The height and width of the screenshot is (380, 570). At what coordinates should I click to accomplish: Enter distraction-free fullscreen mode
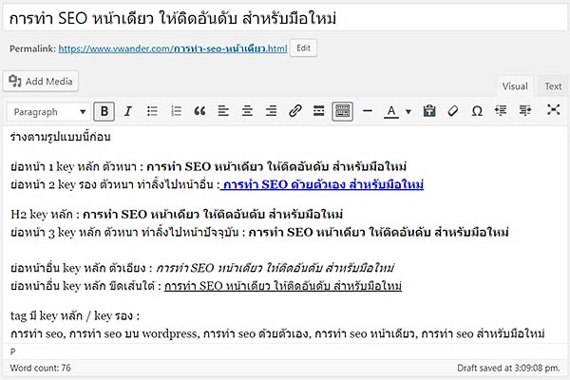553,110
